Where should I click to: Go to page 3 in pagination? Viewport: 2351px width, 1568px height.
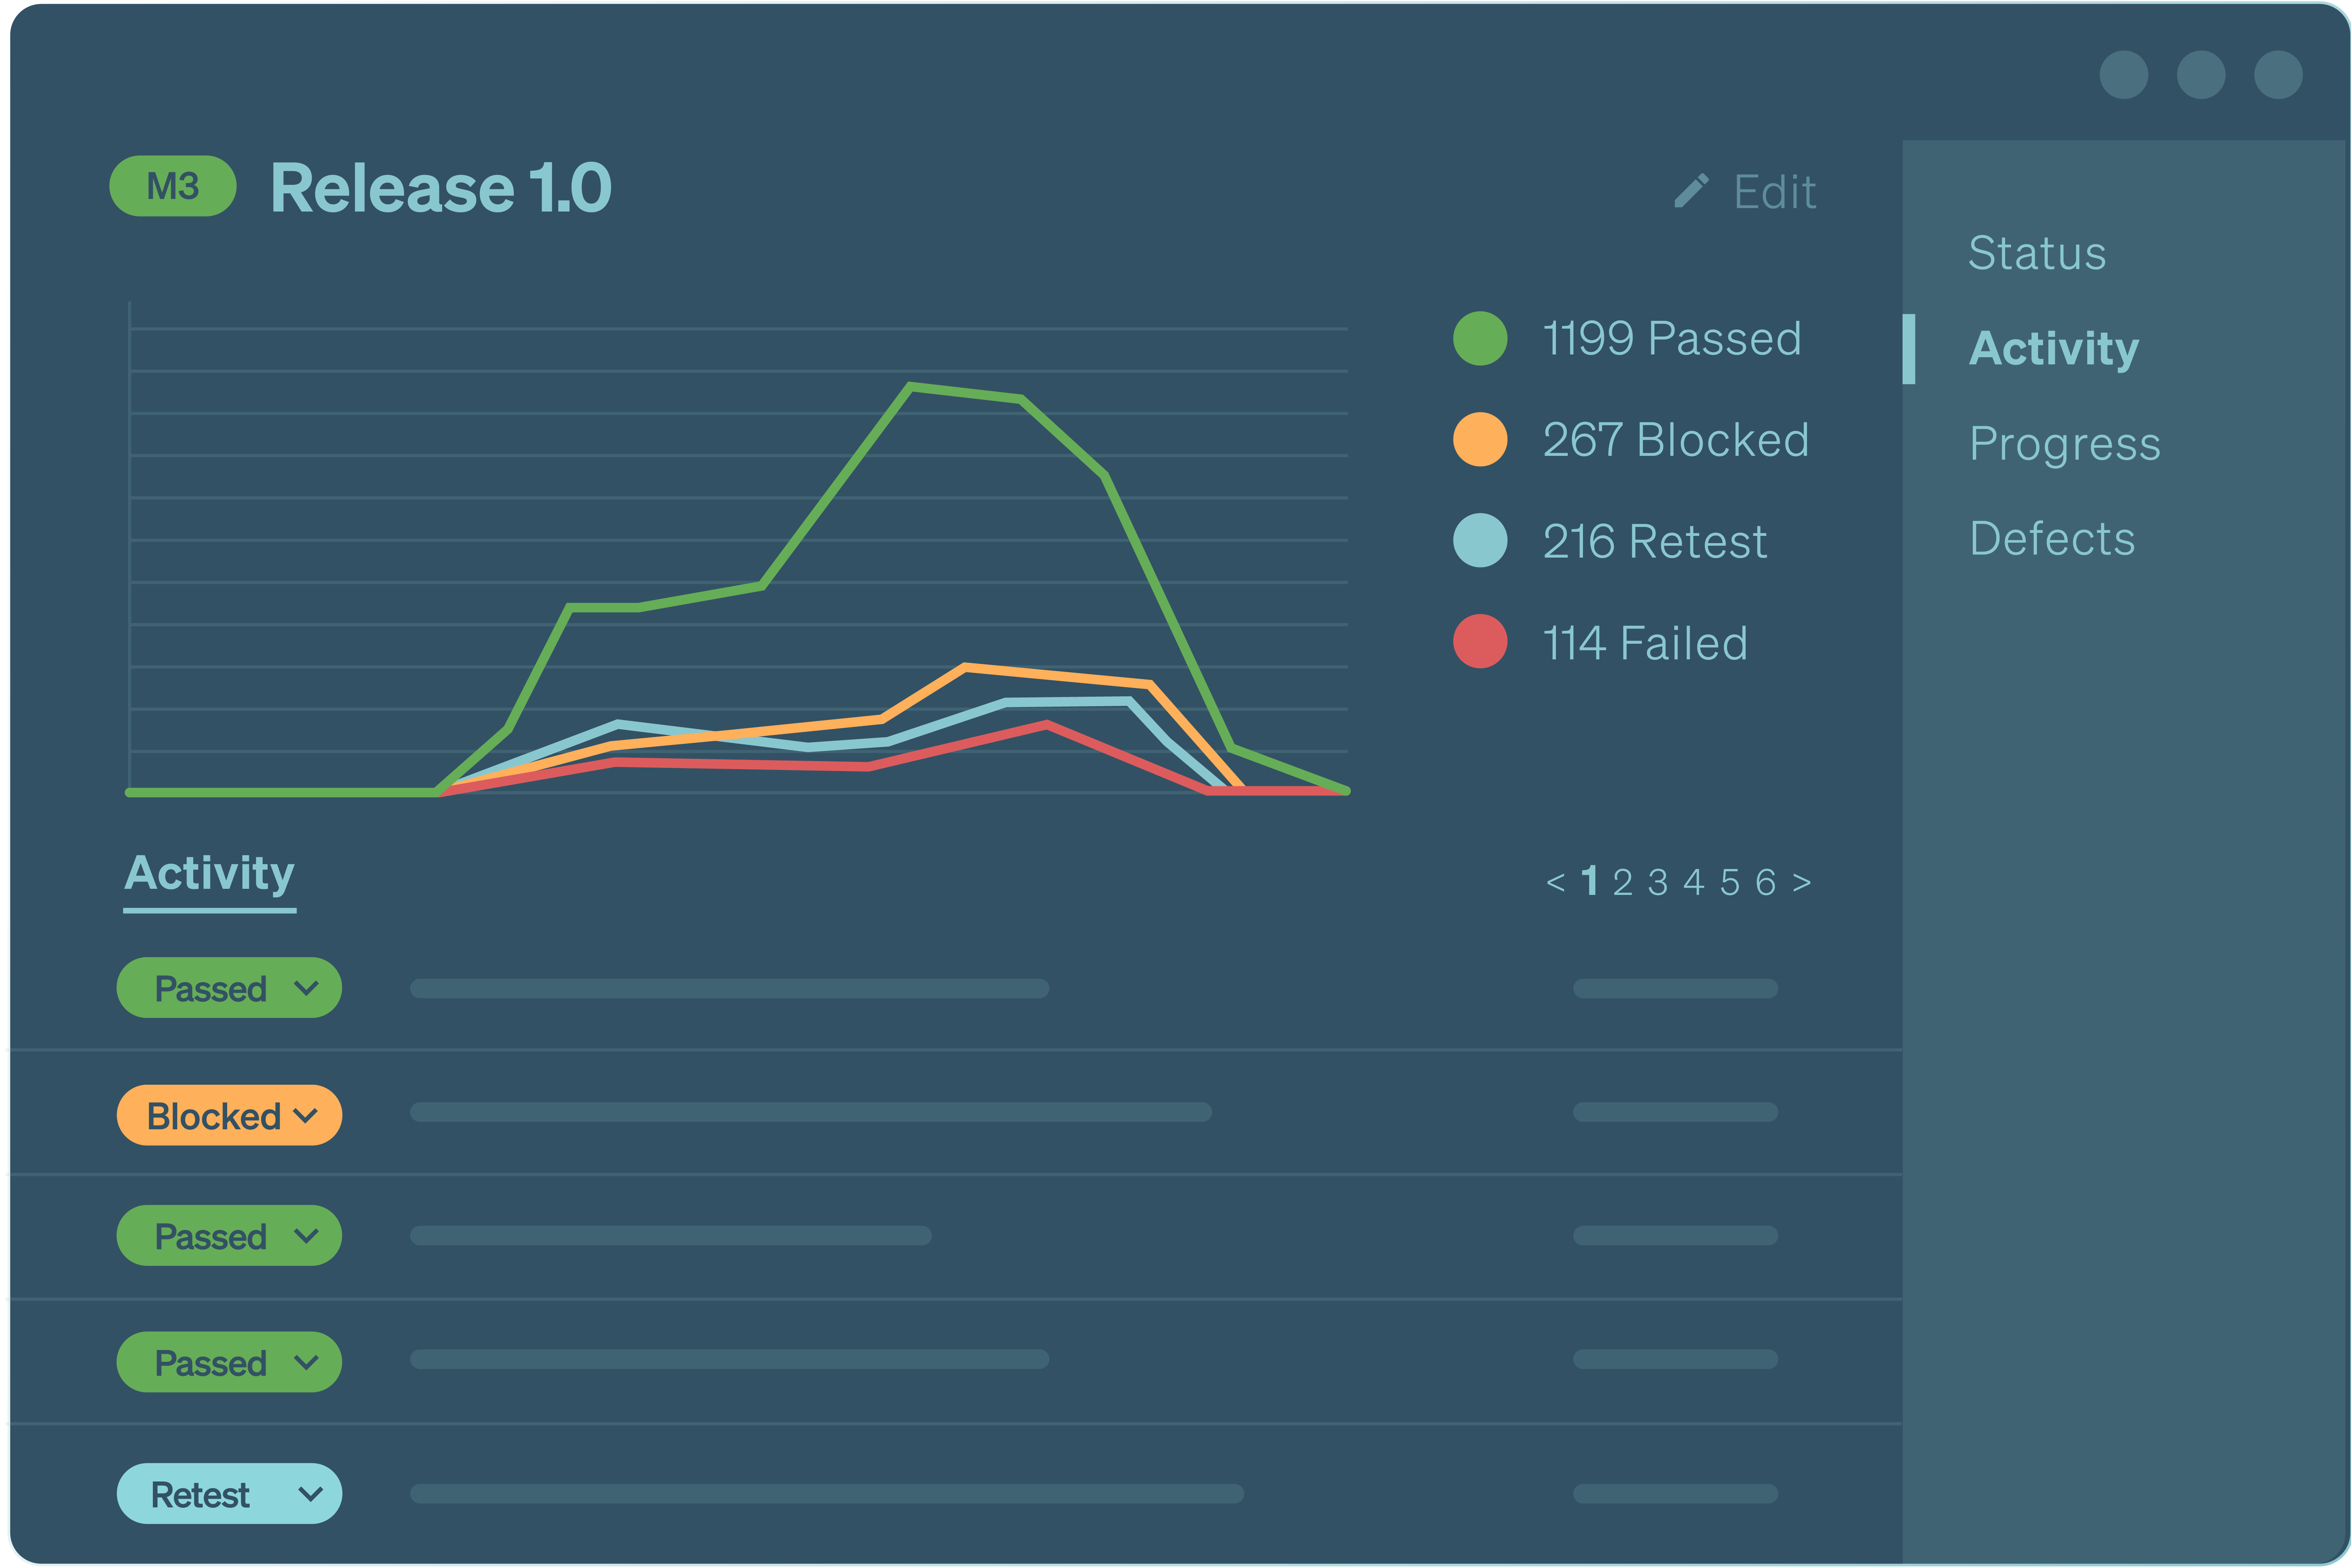pyautogui.click(x=1659, y=881)
